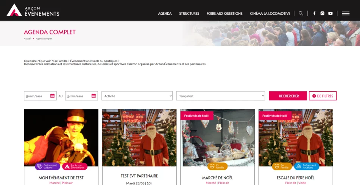The image size is (360, 185).
Task: Follow the Accueil breadcrumb link
Action: tap(28, 39)
